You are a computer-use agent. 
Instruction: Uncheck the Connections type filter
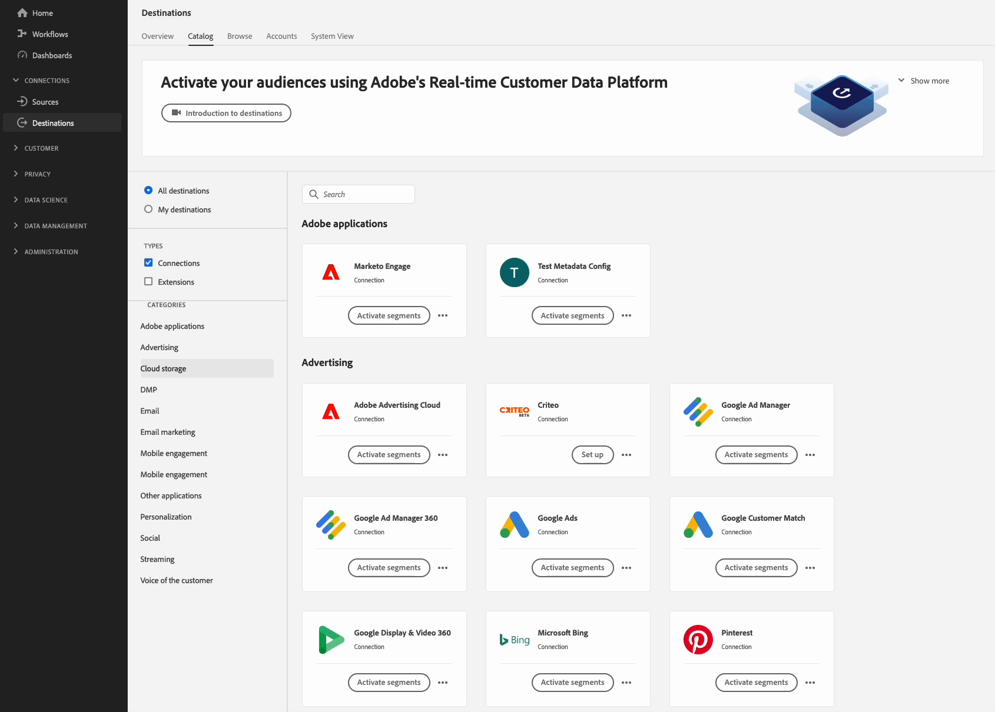click(x=148, y=262)
